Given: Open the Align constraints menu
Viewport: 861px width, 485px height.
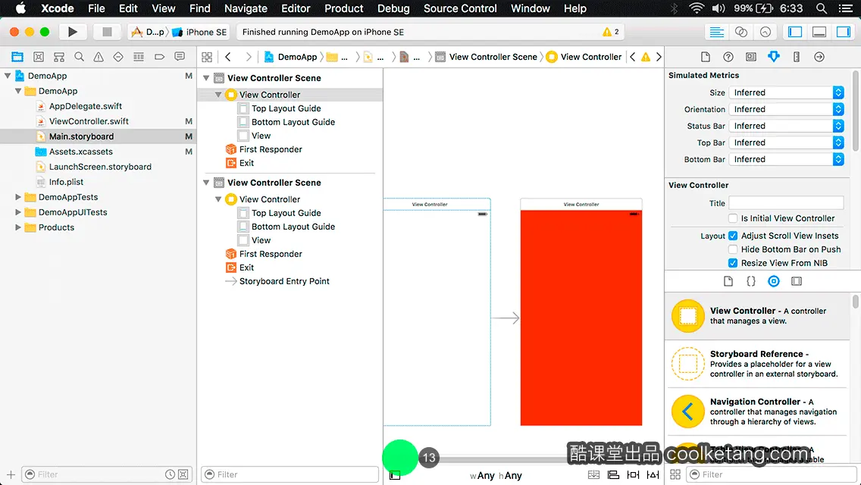Looking at the screenshot, I should (613, 474).
